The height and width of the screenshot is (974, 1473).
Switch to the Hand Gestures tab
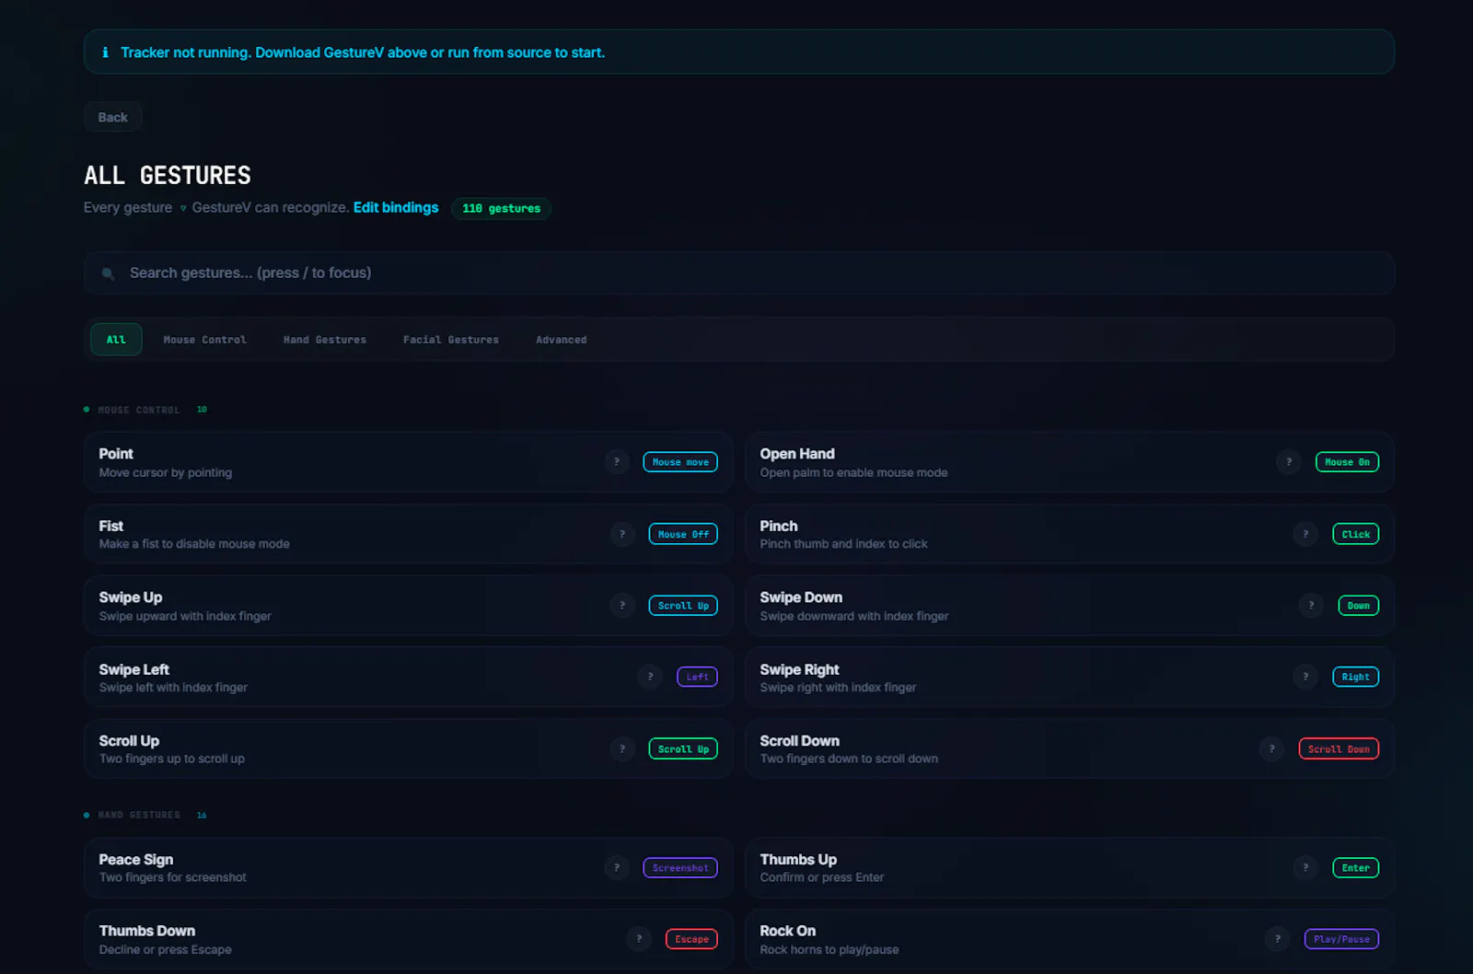point(325,340)
